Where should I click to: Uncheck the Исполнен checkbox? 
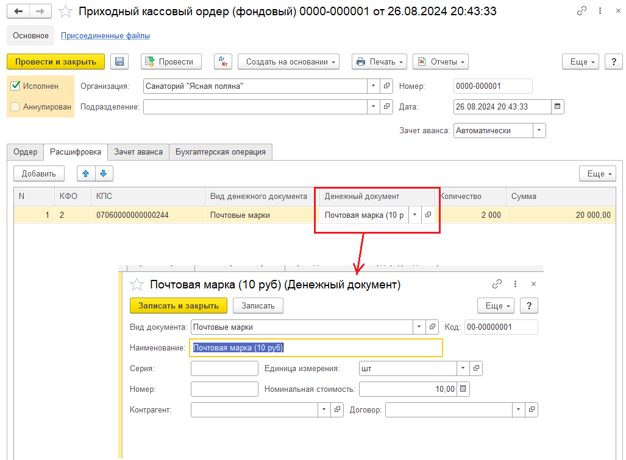point(15,86)
